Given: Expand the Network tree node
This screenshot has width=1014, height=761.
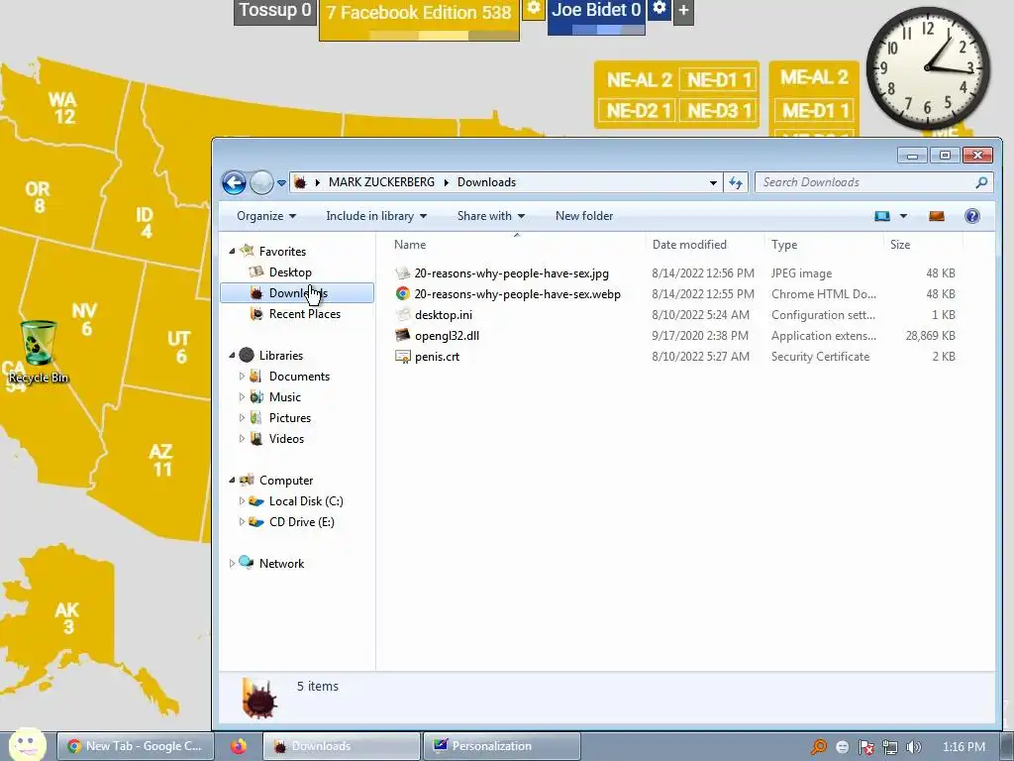Looking at the screenshot, I should 232,564.
